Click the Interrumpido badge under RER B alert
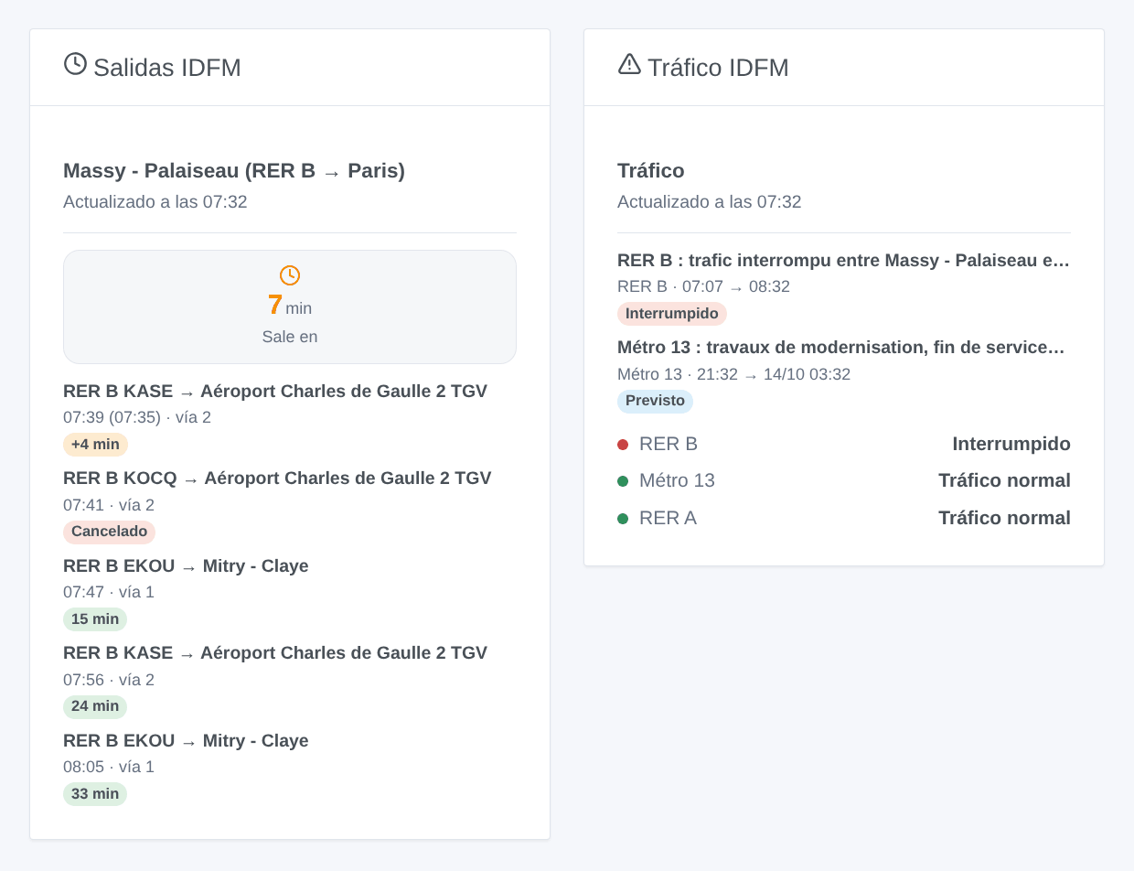1134x871 pixels. coord(672,314)
